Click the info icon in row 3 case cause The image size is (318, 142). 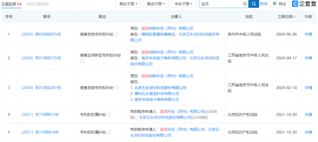pos(117,88)
